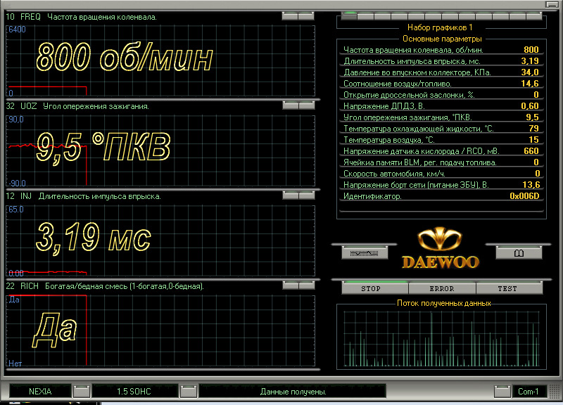563x405 pixels.
Task: Click the 'Длительность импульса впрыска, мс.' parameter row
Action: click(441, 61)
